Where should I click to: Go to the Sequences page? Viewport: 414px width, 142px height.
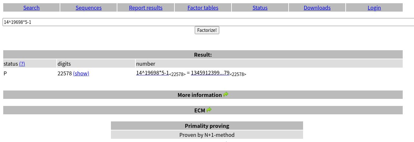point(89,8)
